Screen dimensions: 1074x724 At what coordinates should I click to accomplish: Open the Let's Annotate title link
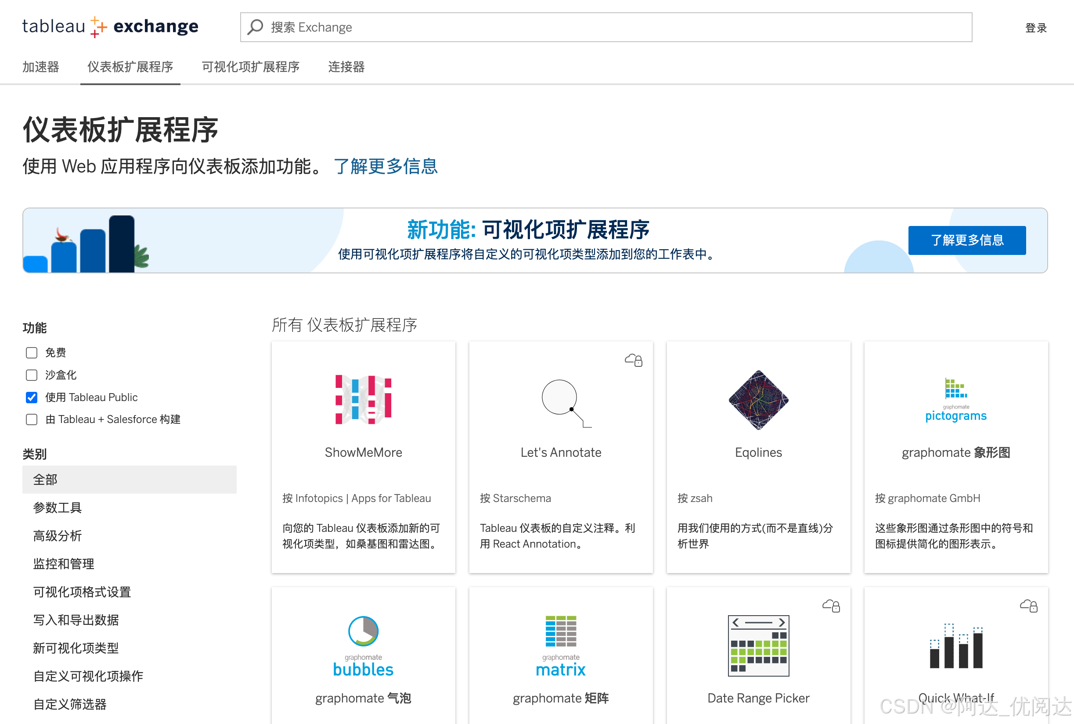[x=561, y=452]
